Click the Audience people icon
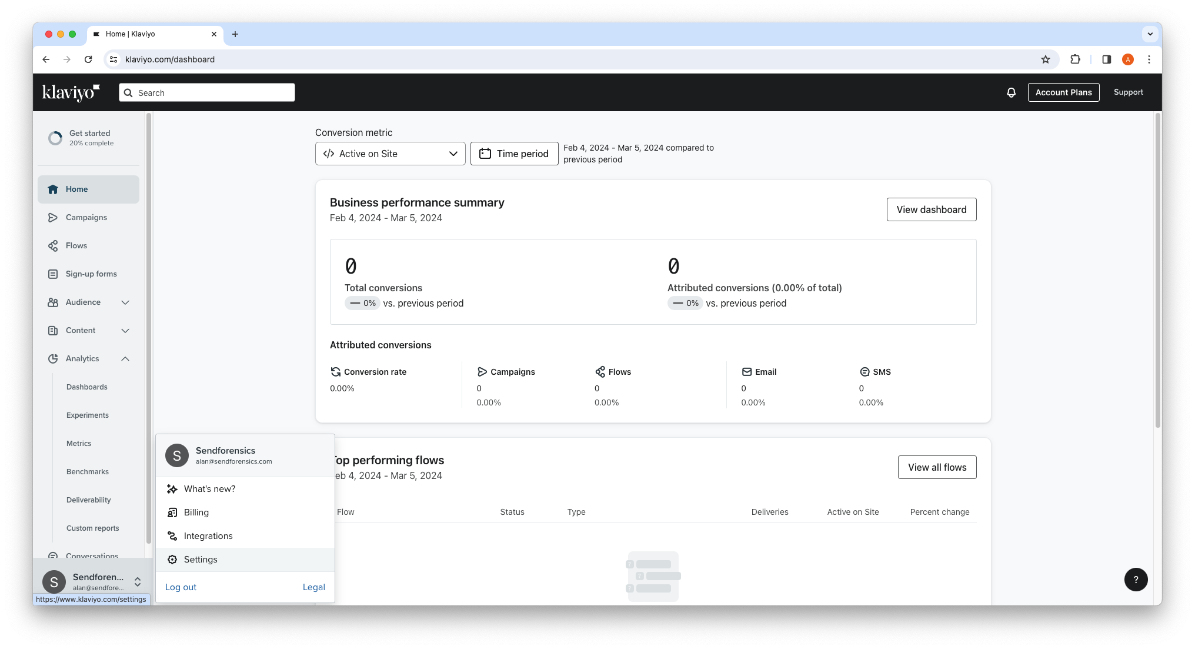This screenshot has width=1195, height=649. (53, 302)
